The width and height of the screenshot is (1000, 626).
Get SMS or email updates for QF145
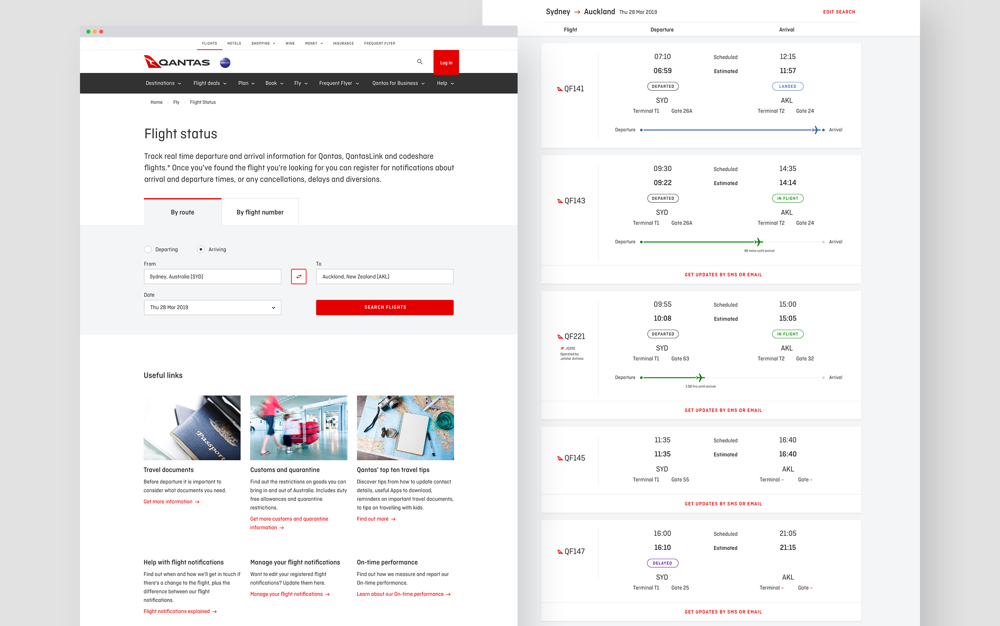723,504
